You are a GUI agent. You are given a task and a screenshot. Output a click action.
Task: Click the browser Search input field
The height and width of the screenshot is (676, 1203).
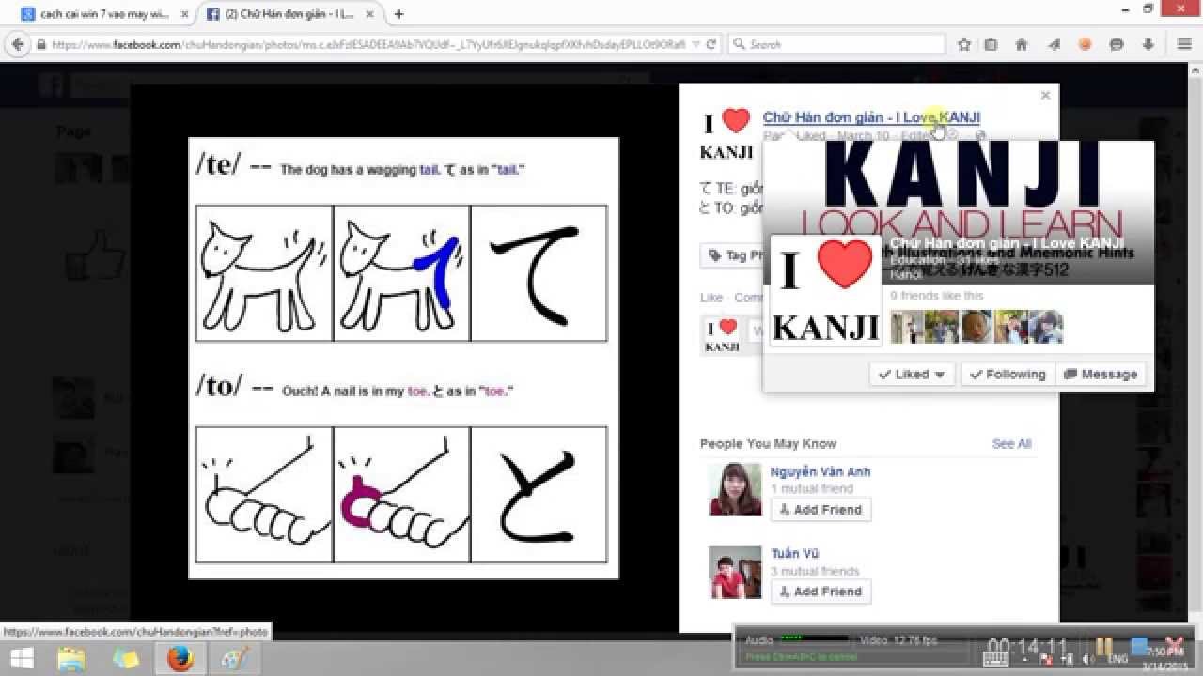[836, 44]
